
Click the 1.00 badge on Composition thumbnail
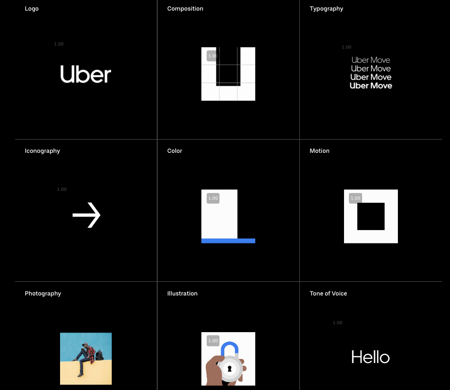212,56
